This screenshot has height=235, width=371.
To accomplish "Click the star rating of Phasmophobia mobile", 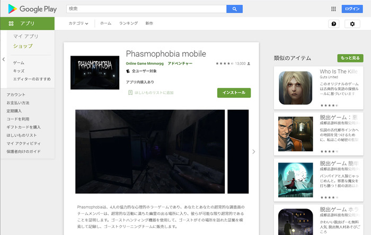I will pos(225,64).
